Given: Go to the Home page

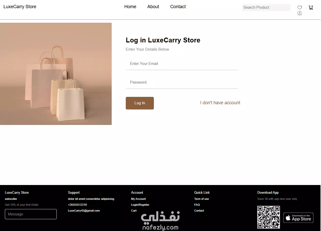Looking at the screenshot, I should [x=130, y=7].
